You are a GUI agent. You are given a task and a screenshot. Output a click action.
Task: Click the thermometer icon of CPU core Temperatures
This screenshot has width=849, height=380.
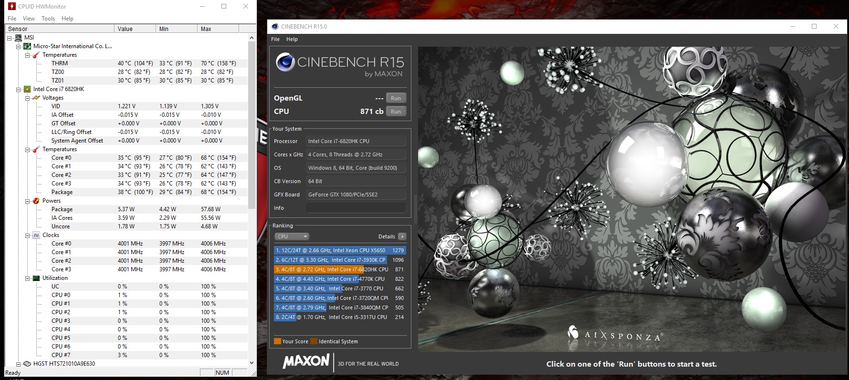pos(36,149)
